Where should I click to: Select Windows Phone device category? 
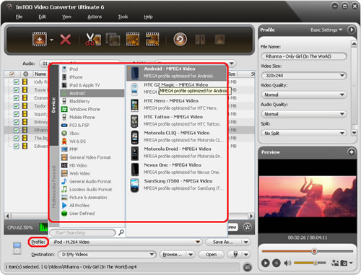pyautogui.click(x=92, y=109)
